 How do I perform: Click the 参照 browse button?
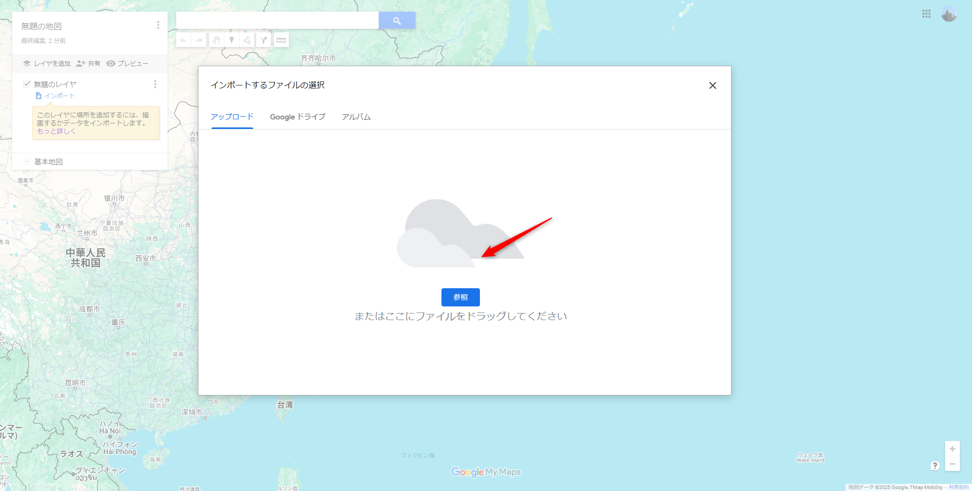(460, 297)
